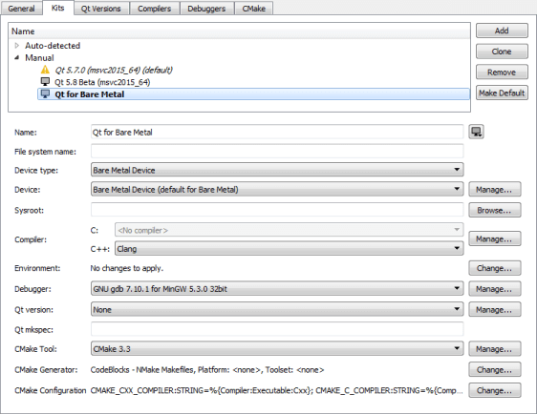Image resolution: width=537 pixels, height=414 pixels.
Task: Open the Debugger selection dropdown
Action: coord(277,288)
